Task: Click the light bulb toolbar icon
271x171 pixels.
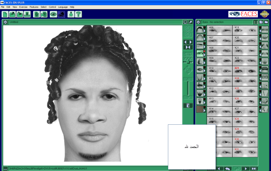Action: 71,14
